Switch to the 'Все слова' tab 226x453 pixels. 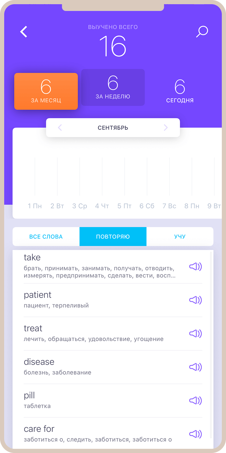tap(46, 237)
